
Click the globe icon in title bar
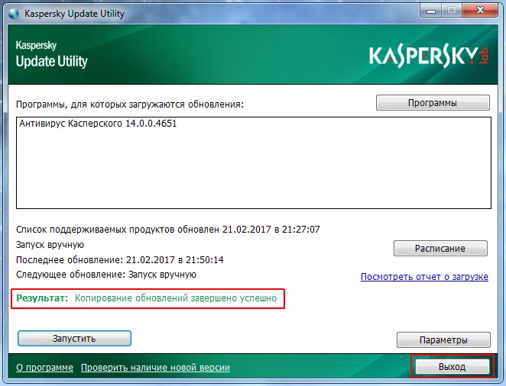(14, 14)
